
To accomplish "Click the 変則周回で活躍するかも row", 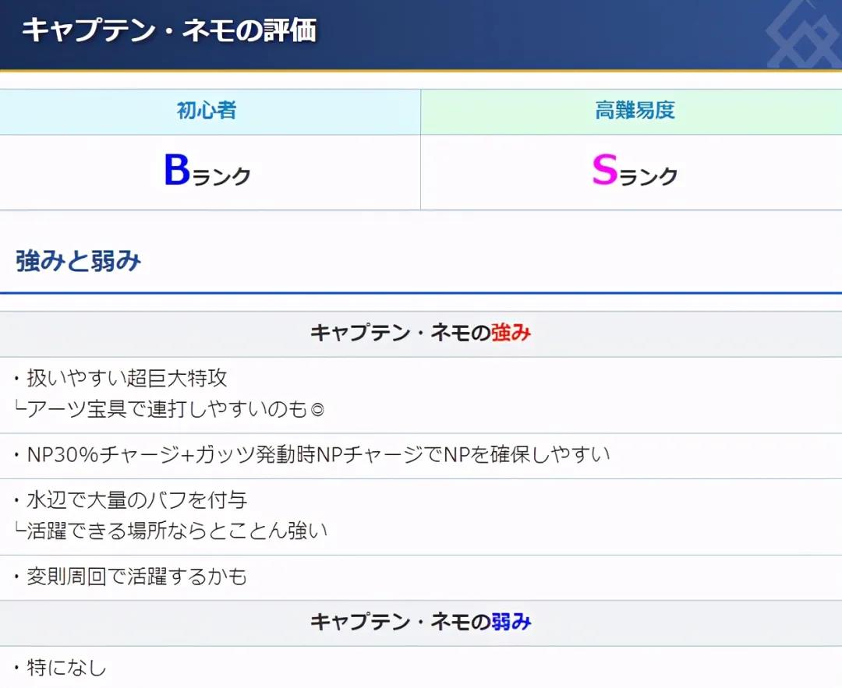I will click(x=137, y=577).
